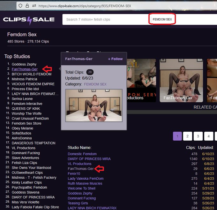Select BITCH WORLD FEMDOM studio

tap(32, 74)
